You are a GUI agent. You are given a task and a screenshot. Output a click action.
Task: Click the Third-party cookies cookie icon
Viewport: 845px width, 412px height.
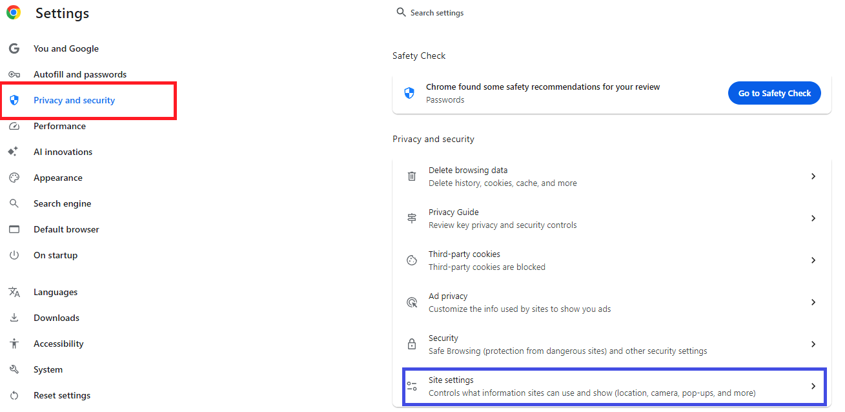[412, 260]
